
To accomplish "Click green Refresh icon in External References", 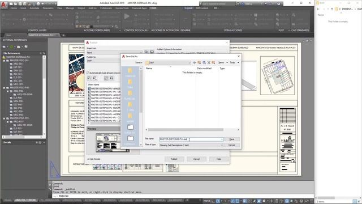I will (11, 46).
